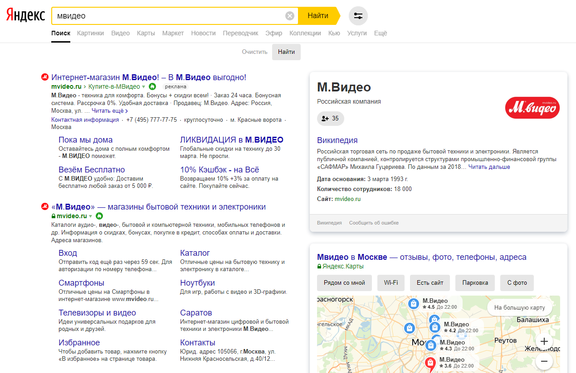
Task: Click the green flame icon next to mvideo.ru
Action: tap(99, 216)
